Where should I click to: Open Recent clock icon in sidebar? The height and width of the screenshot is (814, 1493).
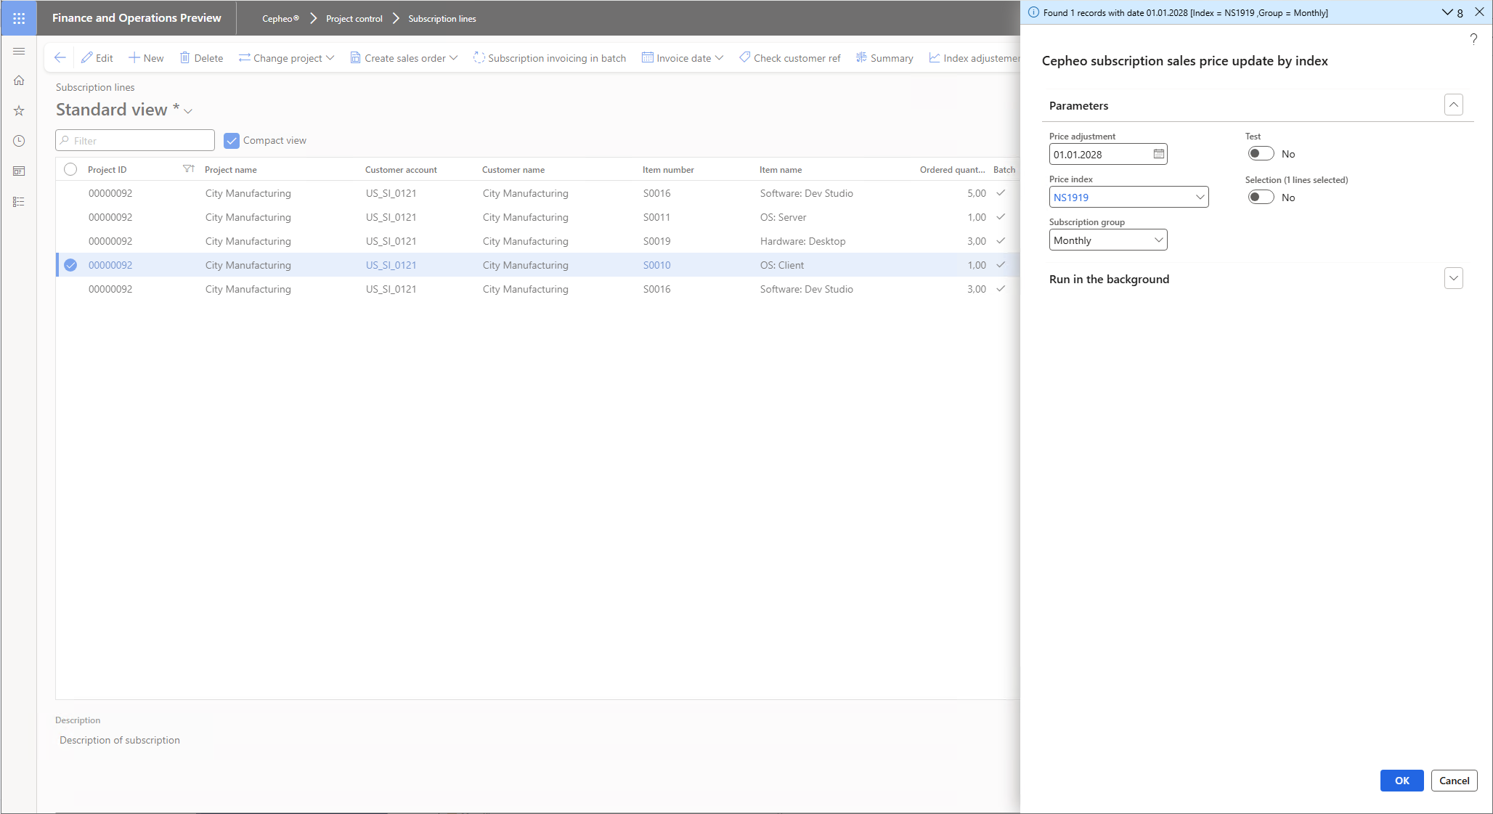tap(19, 141)
